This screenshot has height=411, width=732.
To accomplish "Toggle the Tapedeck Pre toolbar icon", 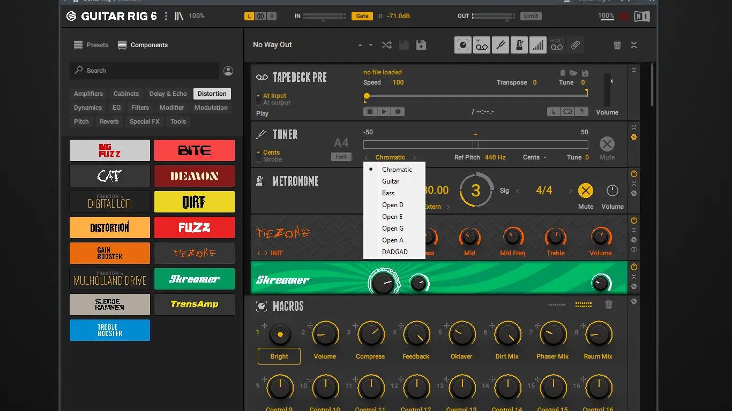I will point(481,45).
